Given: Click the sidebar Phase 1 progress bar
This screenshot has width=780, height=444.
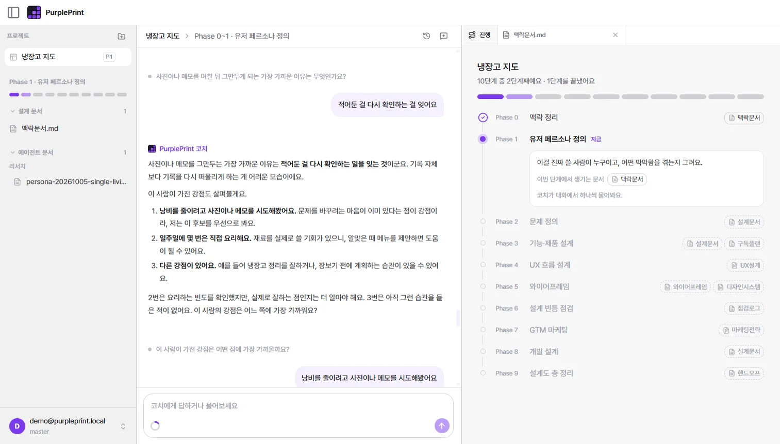Looking at the screenshot, I should pyautogui.click(x=68, y=95).
